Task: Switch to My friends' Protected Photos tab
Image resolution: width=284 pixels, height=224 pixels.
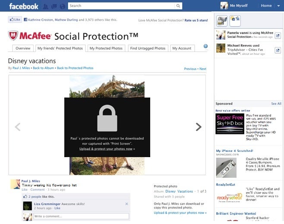Action: (60, 48)
